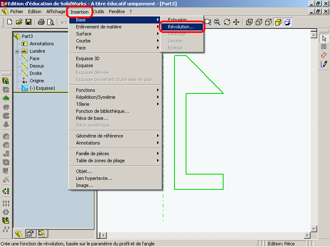Screen dimensions: 330x247
Task: Click the vertical scrollbar down arrow
Action: pyautogui.click(x=314, y=228)
